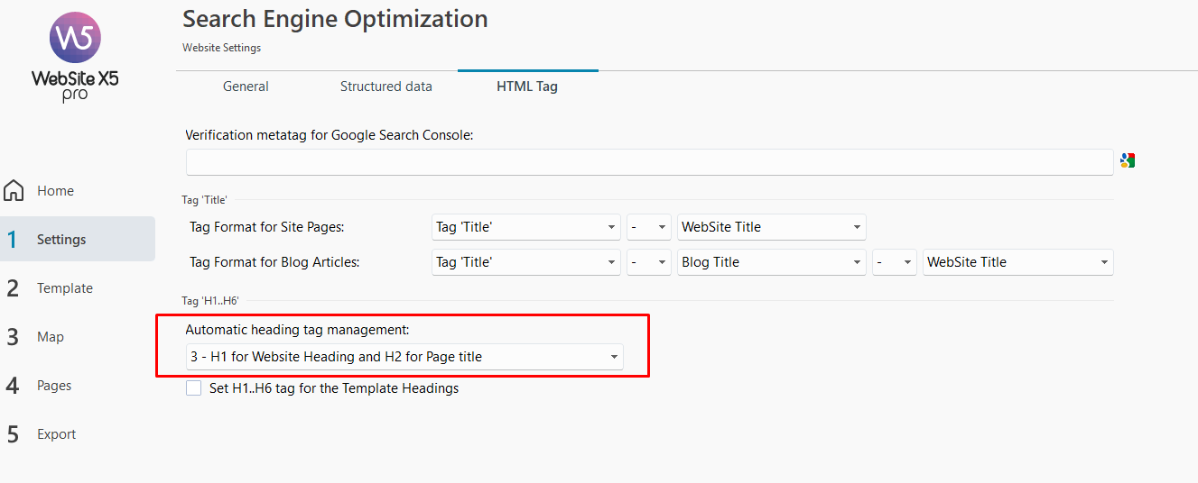1198x483 pixels.
Task: Open Blog Articles last WebSite Title dropdown
Action: (1018, 262)
